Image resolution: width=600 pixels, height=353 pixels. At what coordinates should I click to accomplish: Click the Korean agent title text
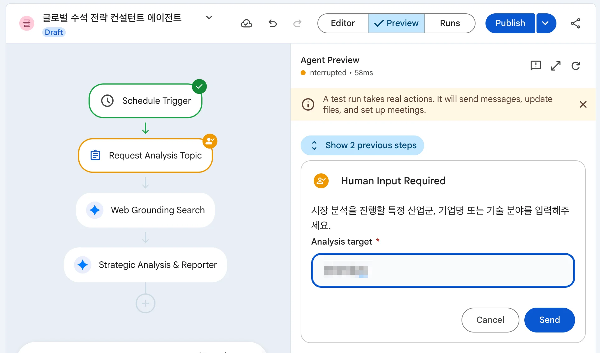coord(112,18)
